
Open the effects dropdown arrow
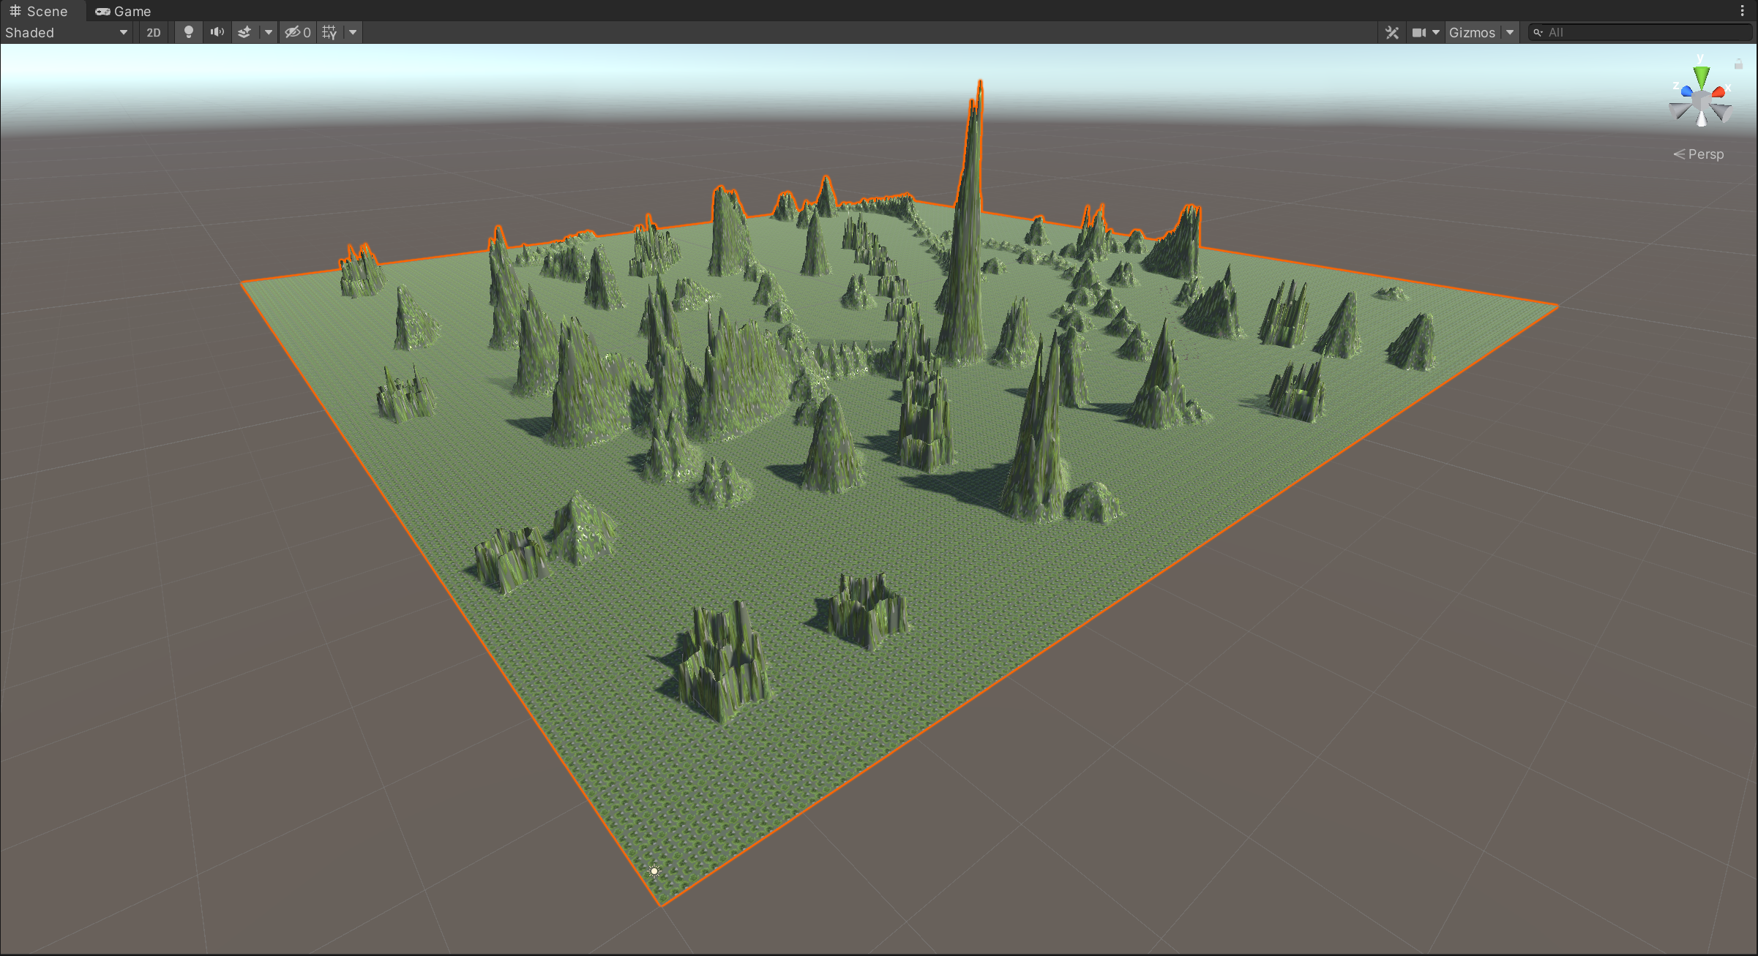click(x=269, y=31)
